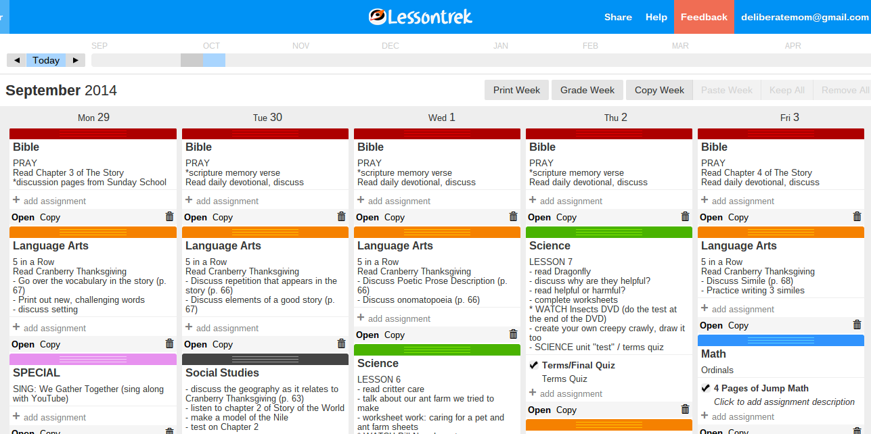
Task: Click plus icon under Friday Math
Action: 705,416
